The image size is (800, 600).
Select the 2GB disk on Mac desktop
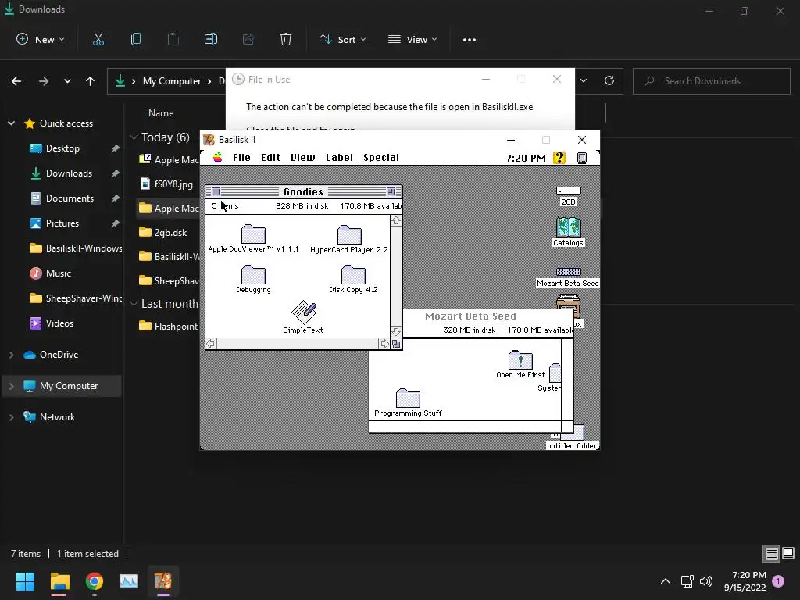click(x=569, y=196)
